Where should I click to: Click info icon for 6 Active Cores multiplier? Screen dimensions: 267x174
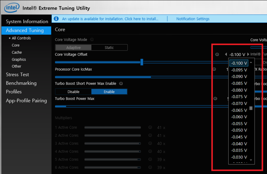pos(150,167)
